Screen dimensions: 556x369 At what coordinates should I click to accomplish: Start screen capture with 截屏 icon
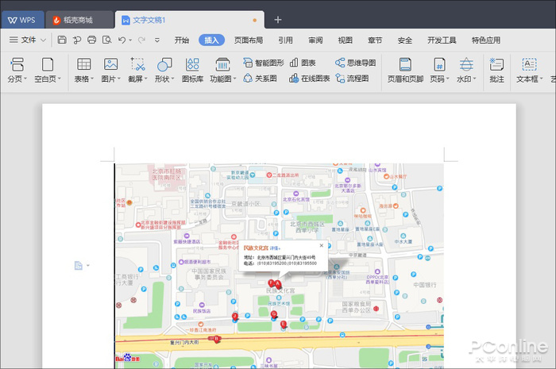[137, 70]
